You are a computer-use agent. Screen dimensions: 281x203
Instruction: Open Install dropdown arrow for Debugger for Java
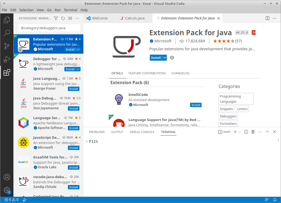[x=78, y=69]
